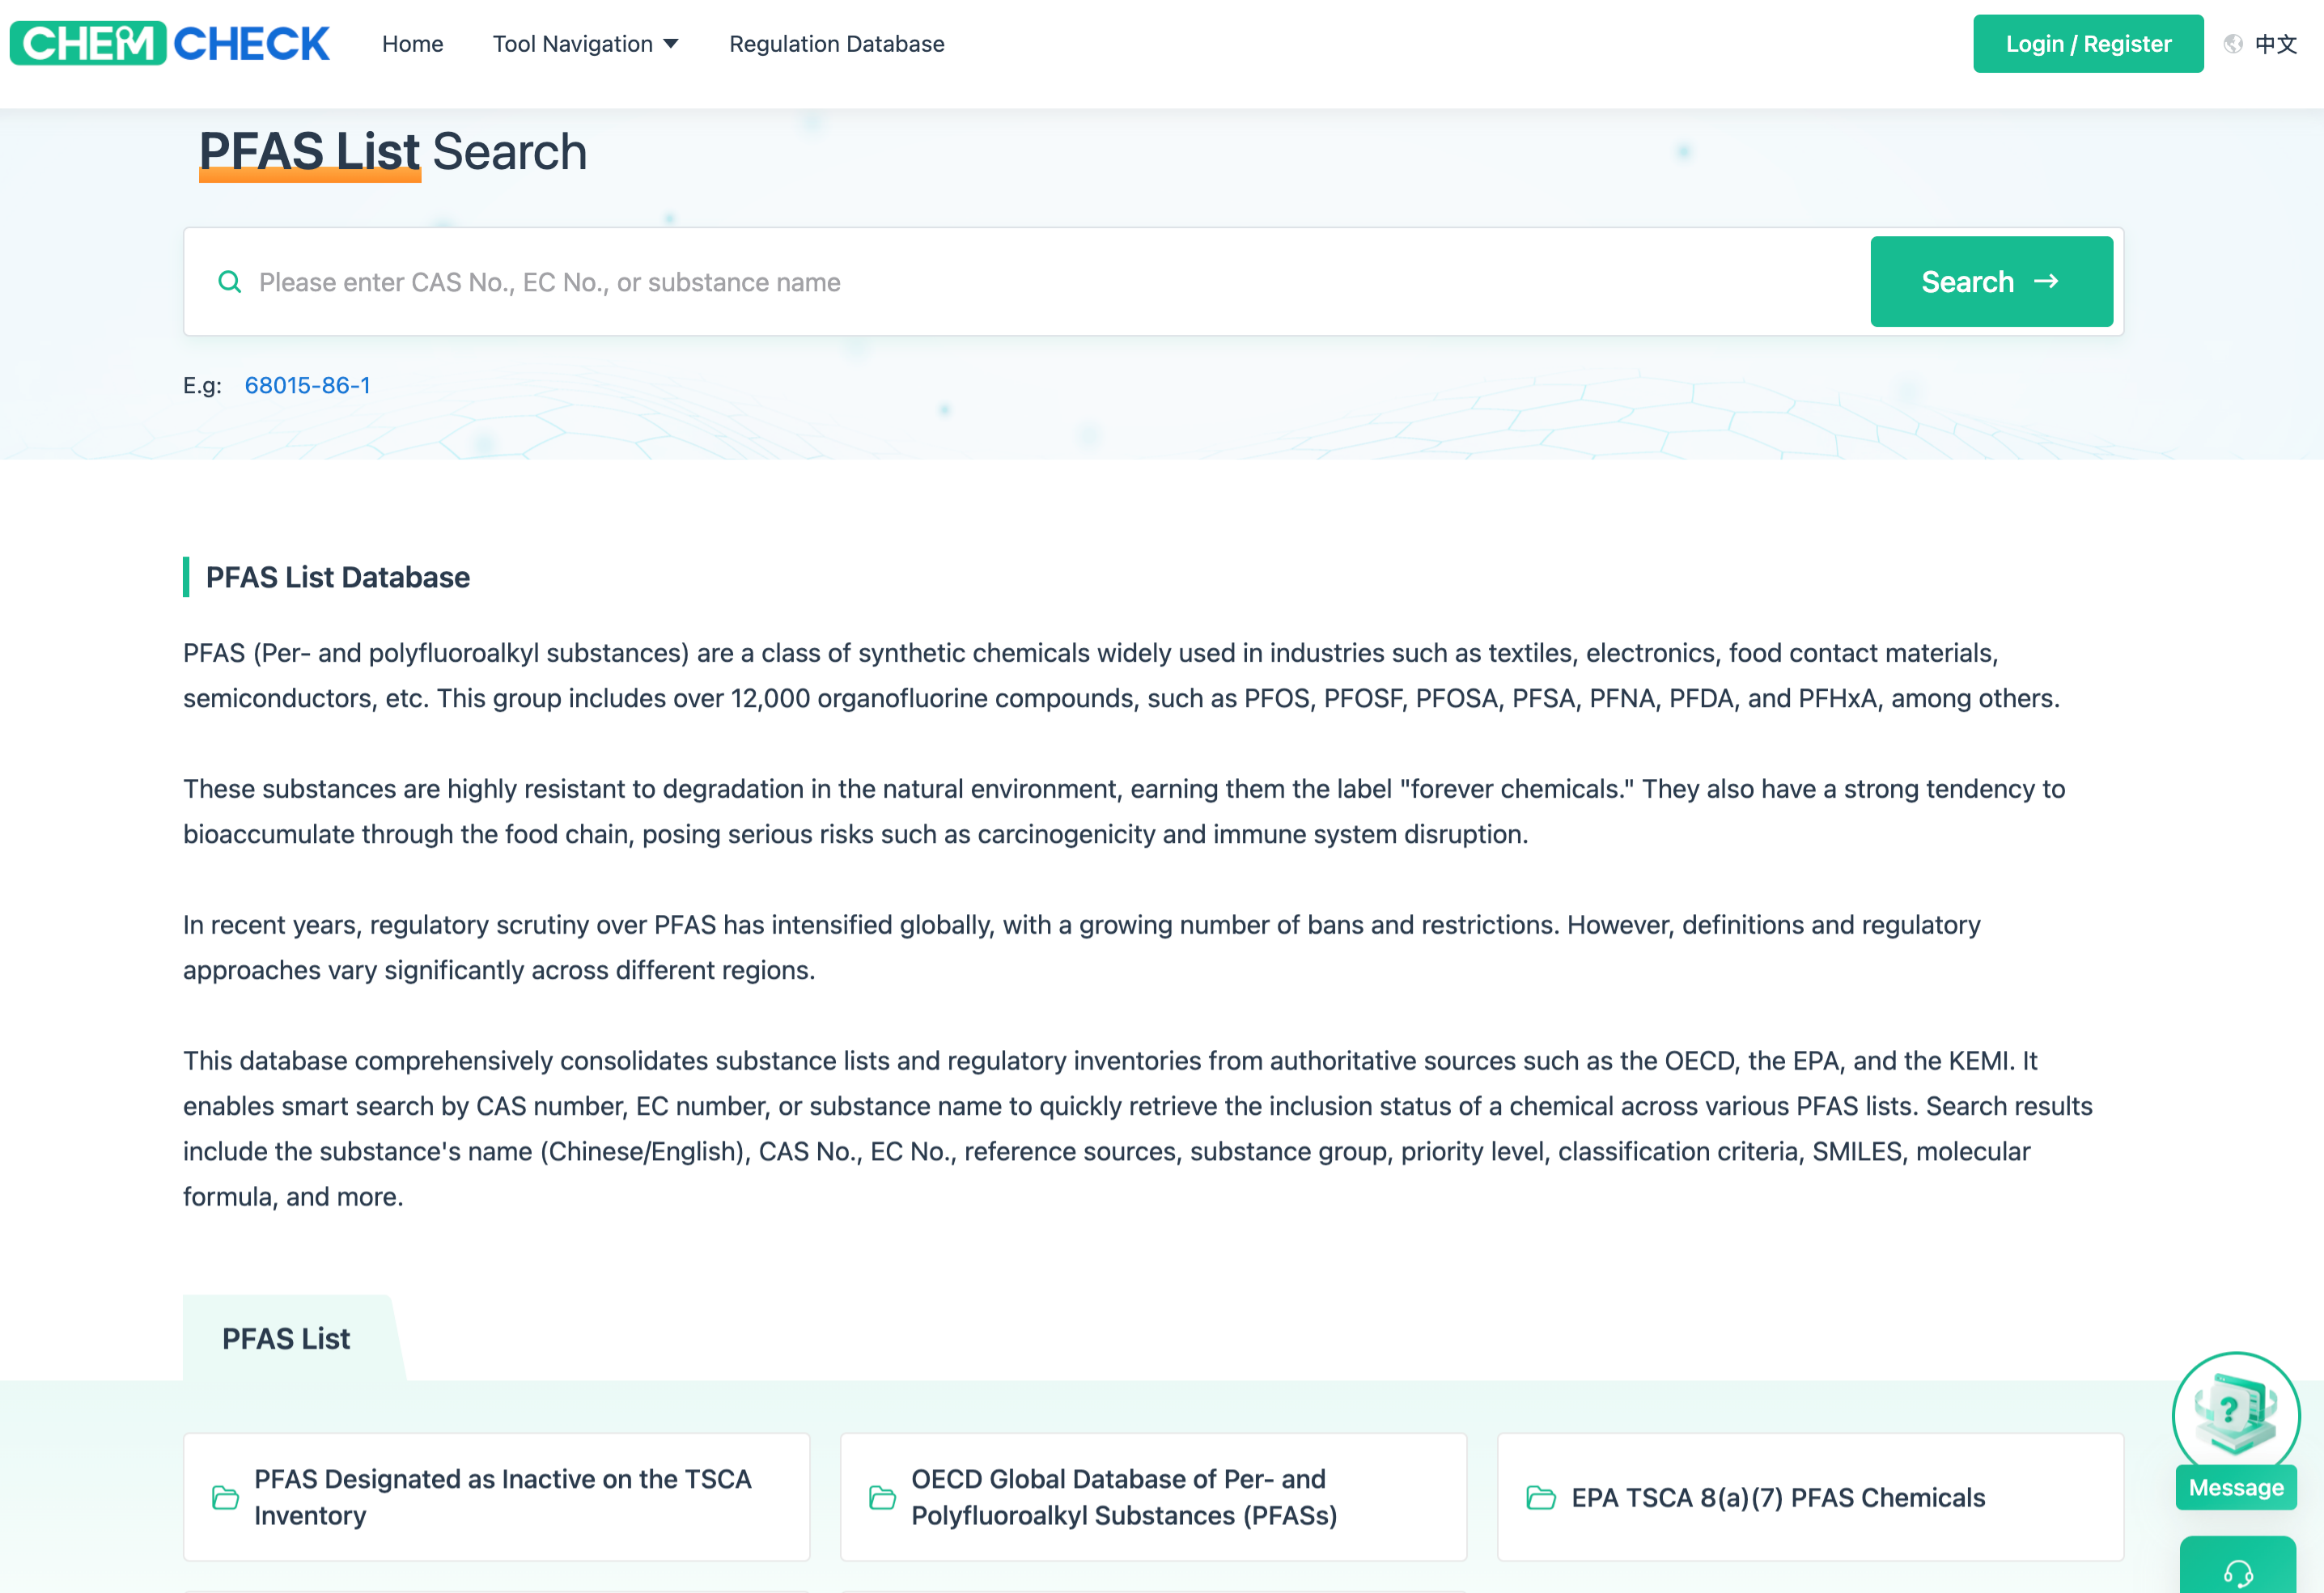Use the example CAS number 68015-86-1
2324x1593 pixels.
(x=307, y=385)
